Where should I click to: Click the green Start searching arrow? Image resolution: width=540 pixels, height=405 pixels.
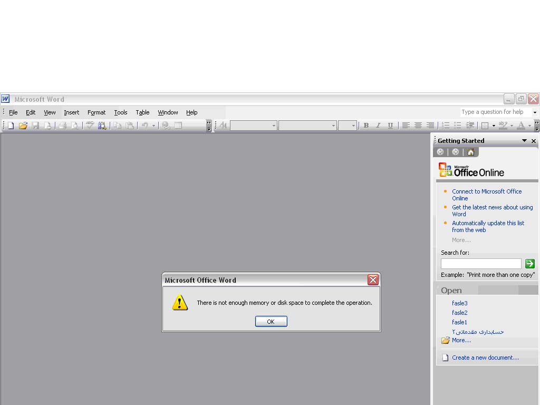click(x=529, y=264)
